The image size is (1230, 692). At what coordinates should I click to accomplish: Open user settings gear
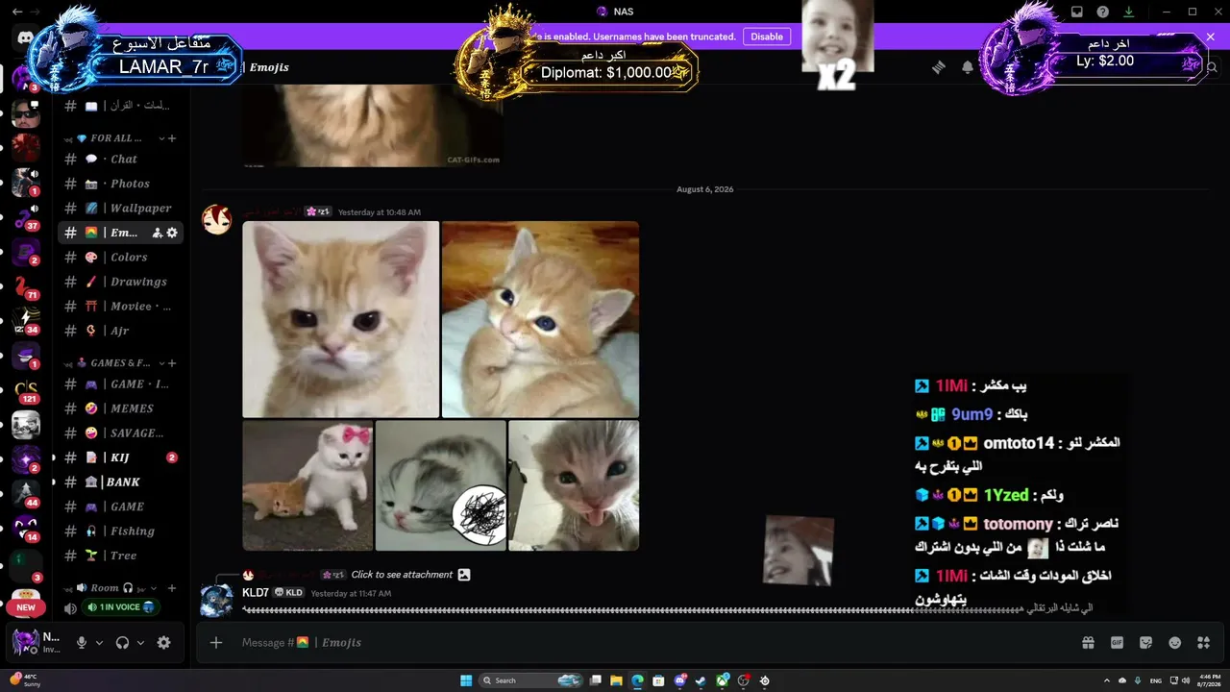coord(163,643)
